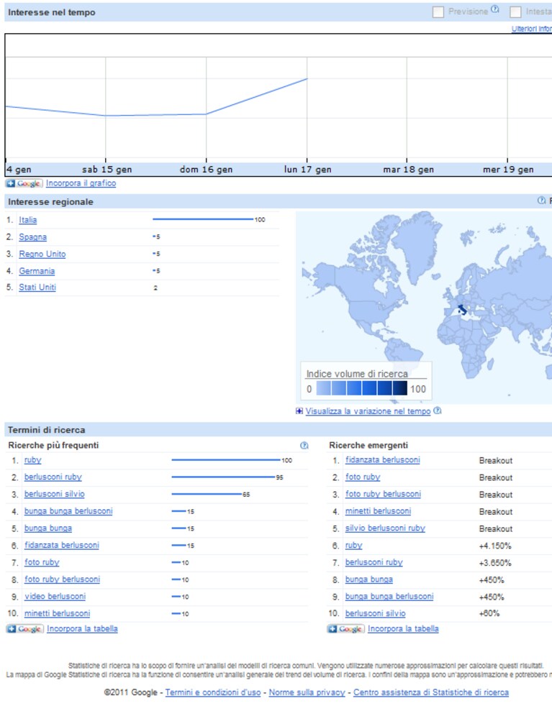Open berlusconi silvio in frequent searches
The height and width of the screenshot is (706, 552).
(x=55, y=495)
